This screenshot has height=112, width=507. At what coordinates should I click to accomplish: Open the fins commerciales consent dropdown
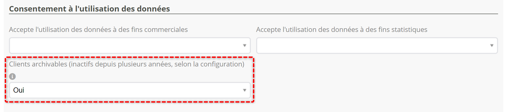click(x=126, y=46)
